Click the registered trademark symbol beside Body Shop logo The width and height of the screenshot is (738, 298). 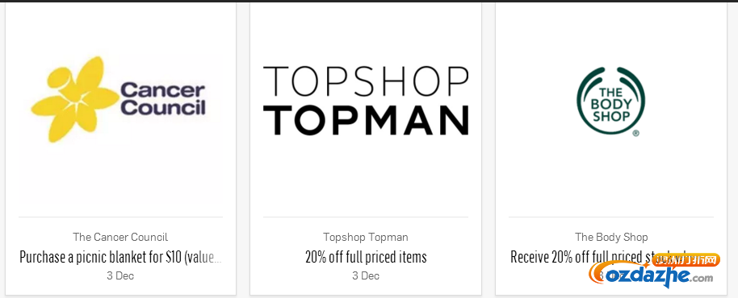coord(636,133)
